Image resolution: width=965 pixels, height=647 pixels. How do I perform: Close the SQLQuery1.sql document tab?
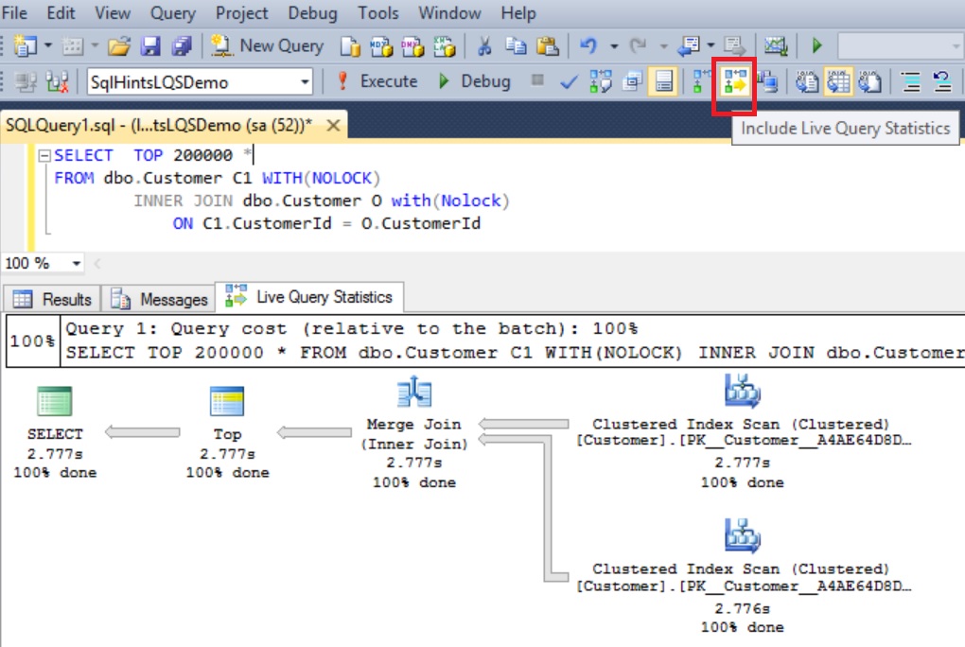(x=332, y=126)
